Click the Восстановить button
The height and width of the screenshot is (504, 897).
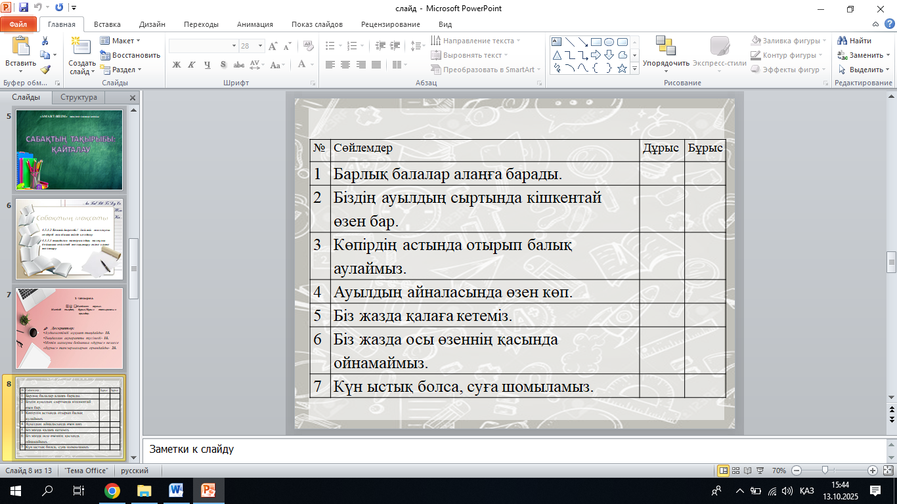pyautogui.click(x=130, y=55)
